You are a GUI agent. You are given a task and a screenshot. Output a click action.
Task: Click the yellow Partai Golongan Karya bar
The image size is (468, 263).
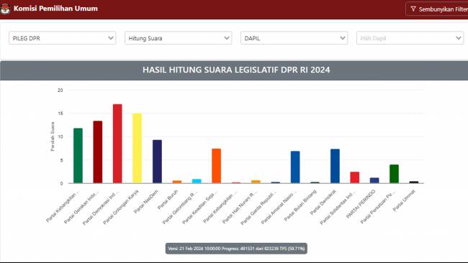point(137,148)
